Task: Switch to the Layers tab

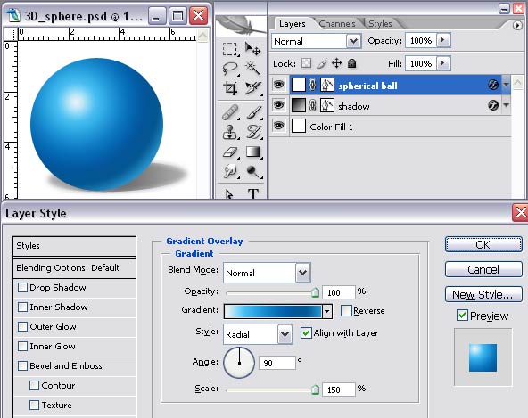Action: point(292,24)
